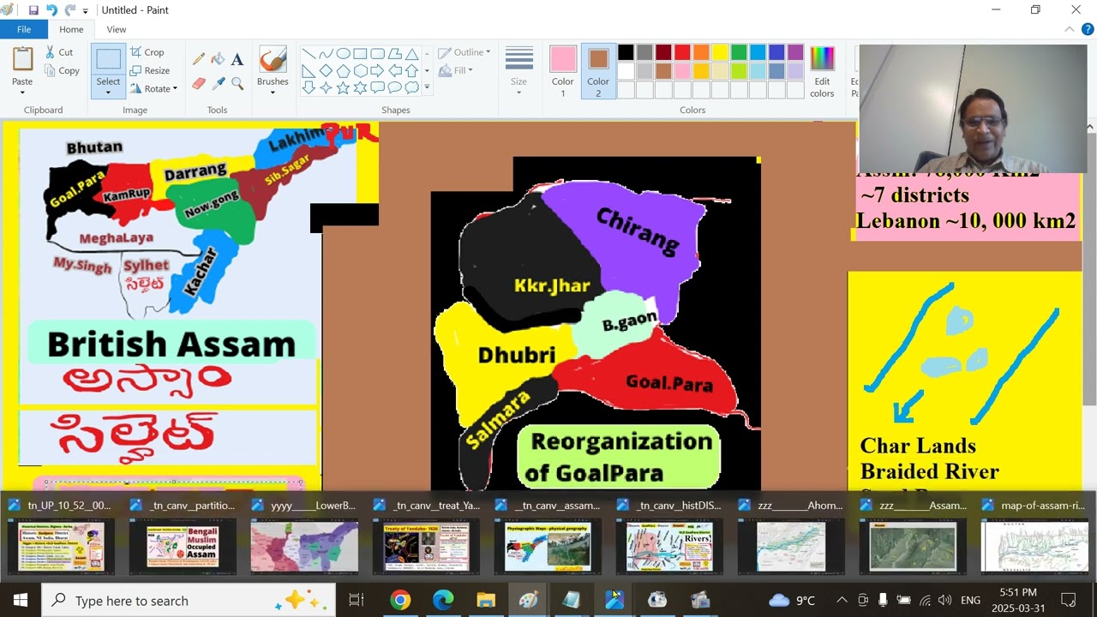Open Microsoft Edge from the taskbar
The image size is (1097, 617).
tap(443, 600)
